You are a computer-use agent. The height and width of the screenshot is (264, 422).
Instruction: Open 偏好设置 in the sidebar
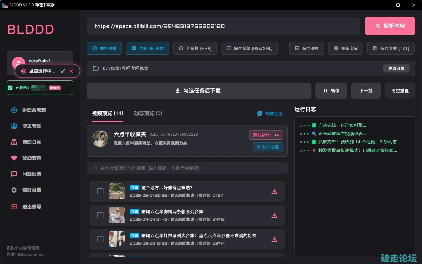point(32,190)
